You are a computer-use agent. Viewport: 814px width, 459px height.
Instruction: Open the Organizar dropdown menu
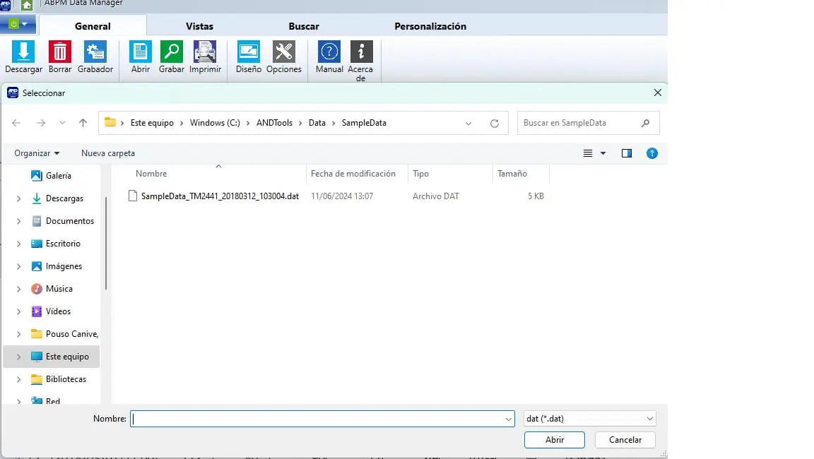click(37, 153)
